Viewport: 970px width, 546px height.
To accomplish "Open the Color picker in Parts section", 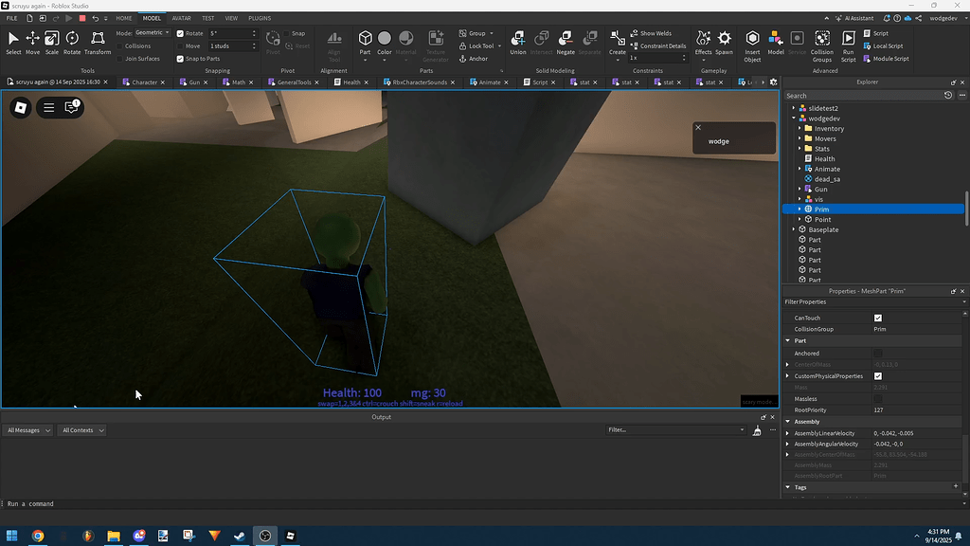I will pyautogui.click(x=384, y=38).
